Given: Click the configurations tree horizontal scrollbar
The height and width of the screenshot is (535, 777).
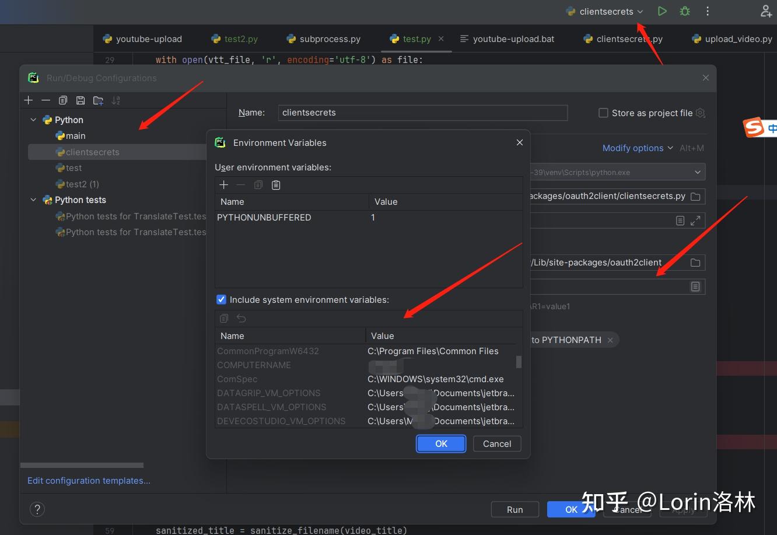Looking at the screenshot, I should (82, 466).
